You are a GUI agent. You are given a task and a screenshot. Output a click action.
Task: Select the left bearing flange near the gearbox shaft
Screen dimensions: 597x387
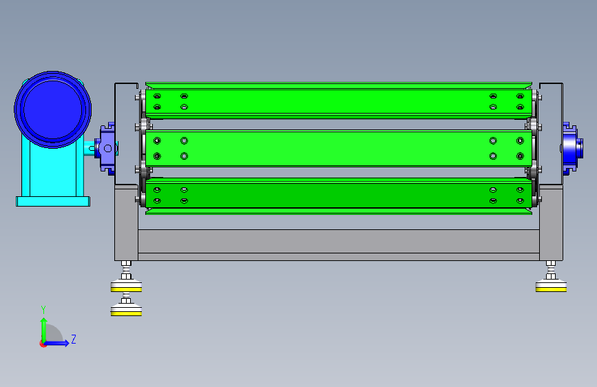pyautogui.click(x=107, y=149)
